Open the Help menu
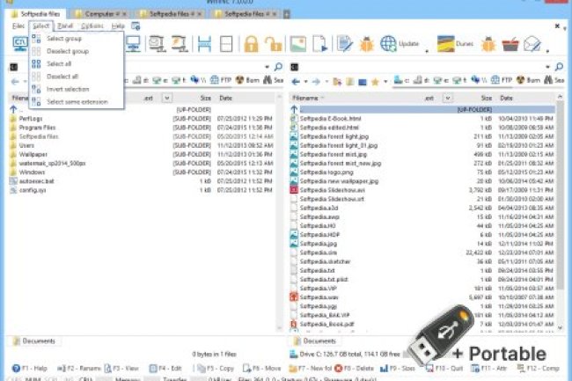 tap(118, 26)
